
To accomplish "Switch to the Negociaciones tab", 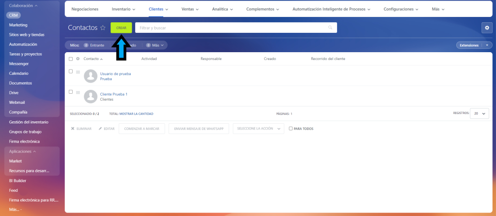I will [x=85, y=9].
